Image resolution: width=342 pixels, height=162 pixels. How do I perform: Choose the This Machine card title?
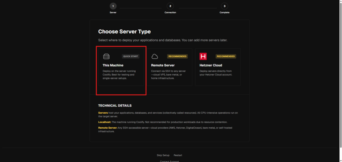click(113, 65)
